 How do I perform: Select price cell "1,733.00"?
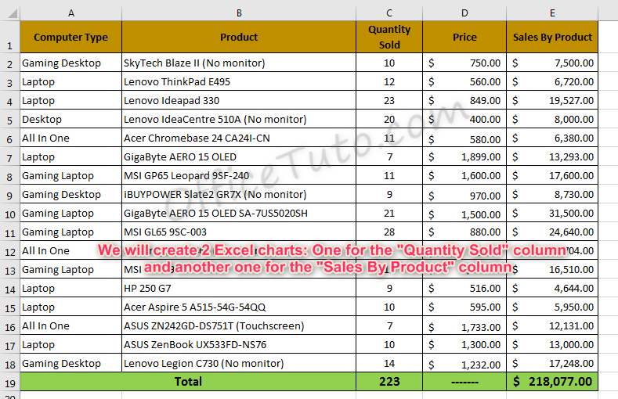pos(464,325)
